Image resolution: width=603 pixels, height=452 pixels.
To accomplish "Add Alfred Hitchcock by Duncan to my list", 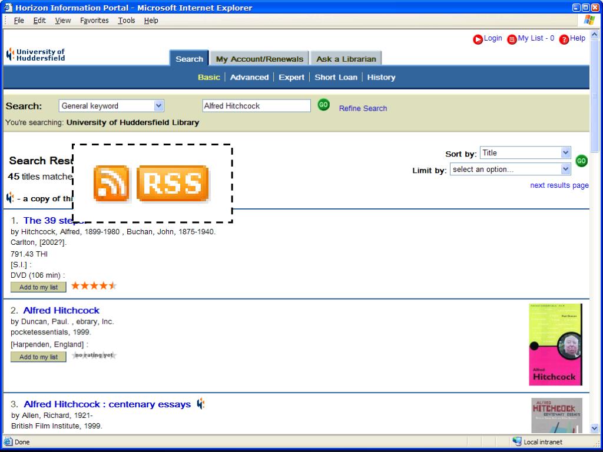I will [x=38, y=357].
